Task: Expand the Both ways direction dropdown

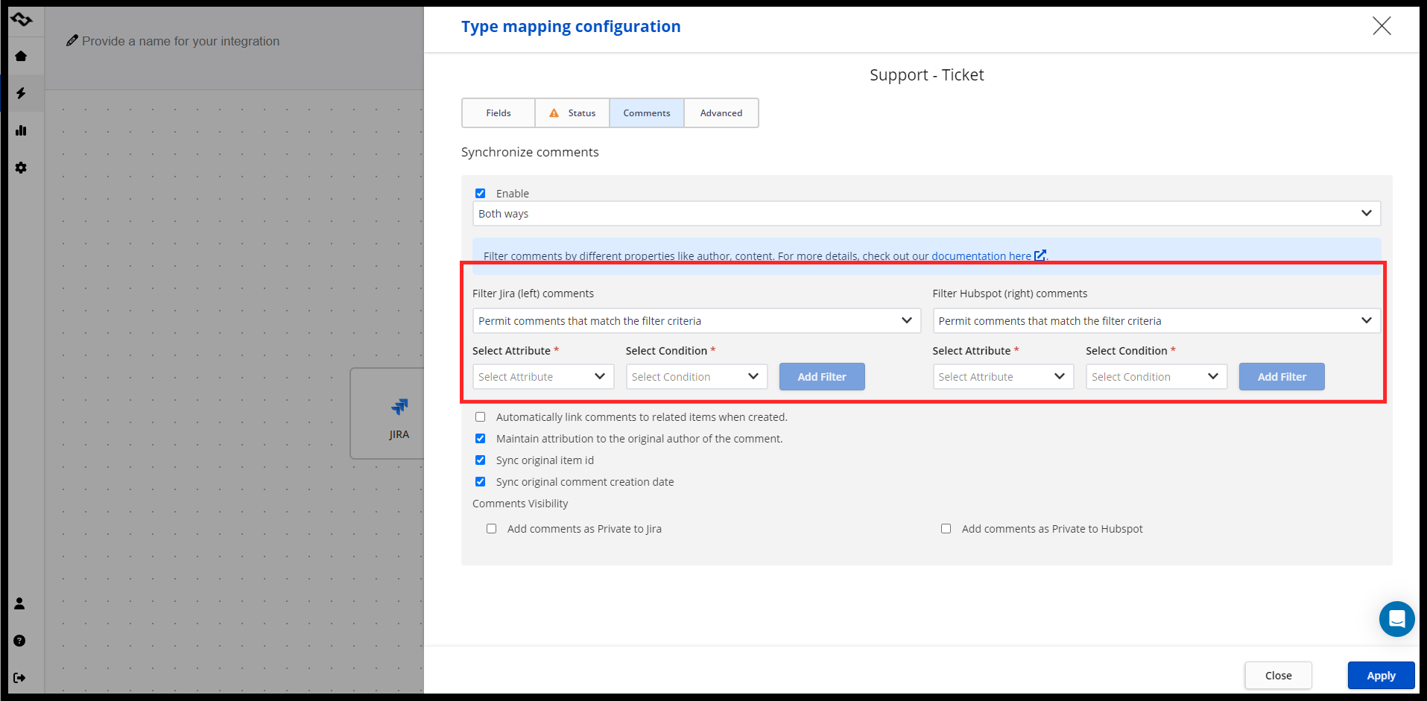Action: (926, 214)
